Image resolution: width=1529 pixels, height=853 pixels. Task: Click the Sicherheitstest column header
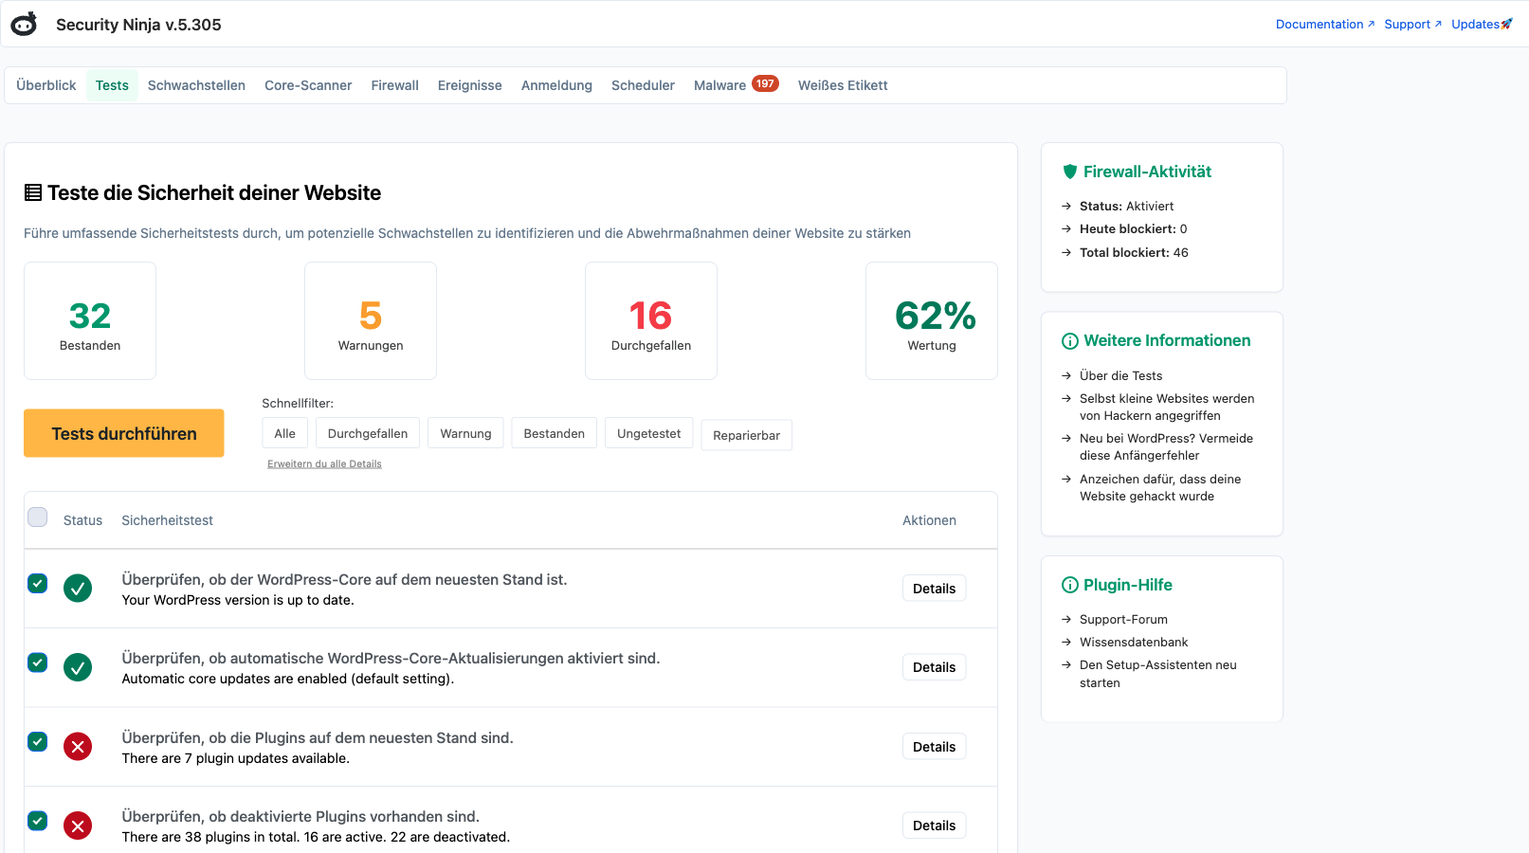(x=167, y=520)
